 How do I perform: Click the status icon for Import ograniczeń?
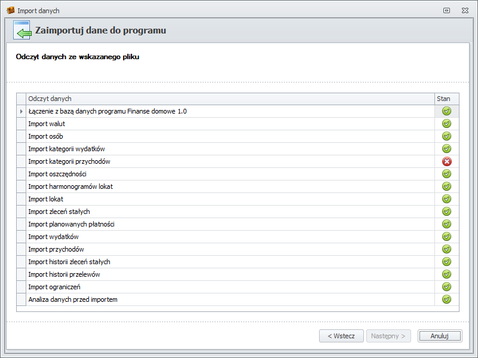pos(446,287)
